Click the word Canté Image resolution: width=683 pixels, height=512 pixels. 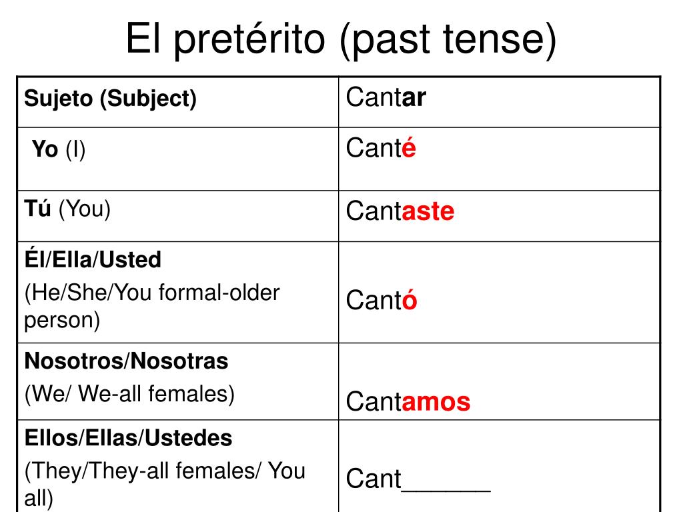[x=381, y=148]
